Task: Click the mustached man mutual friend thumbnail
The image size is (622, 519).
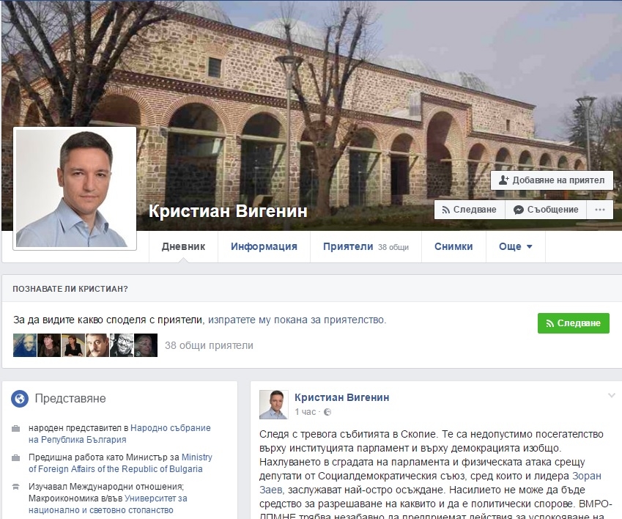Action: click(x=97, y=345)
